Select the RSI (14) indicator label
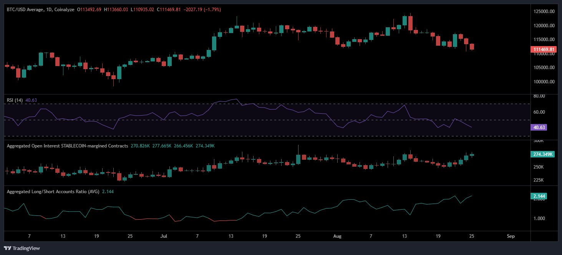Screen dimensions: 562x255 click(x=15, y=100)
